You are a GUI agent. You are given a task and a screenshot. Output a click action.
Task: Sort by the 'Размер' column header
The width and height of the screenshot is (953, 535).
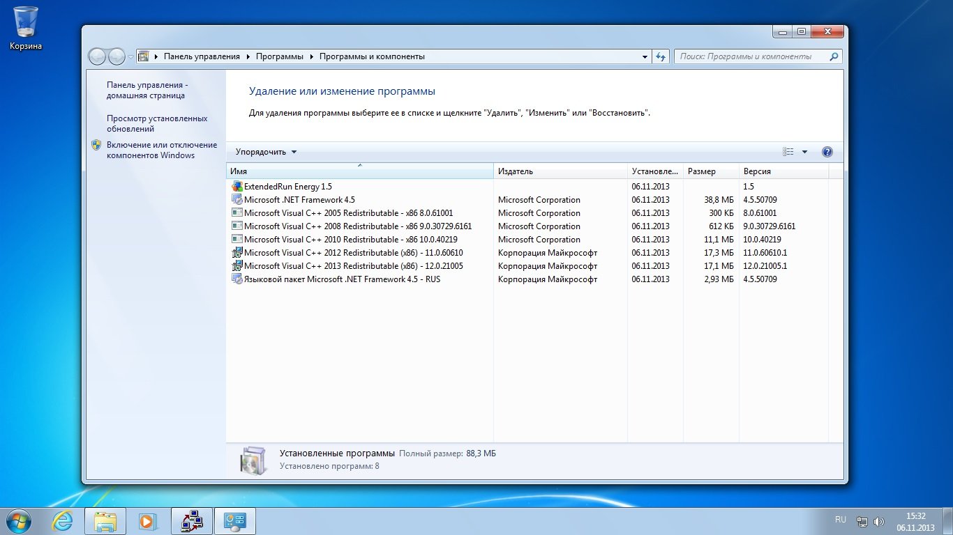711,171
